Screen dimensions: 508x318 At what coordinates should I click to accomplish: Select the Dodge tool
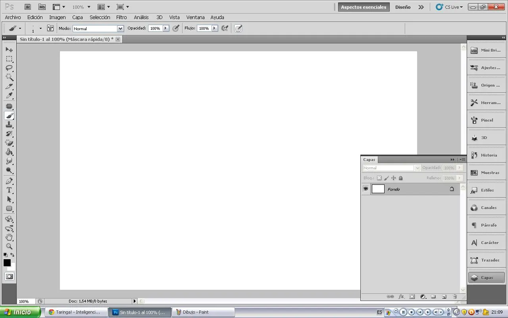click(x=9, y=171)
